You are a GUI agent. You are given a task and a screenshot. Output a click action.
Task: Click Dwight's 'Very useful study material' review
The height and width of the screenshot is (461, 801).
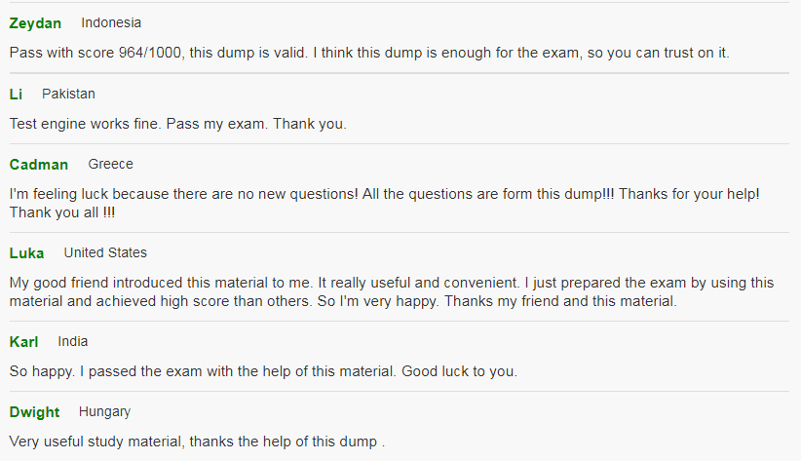197,442
